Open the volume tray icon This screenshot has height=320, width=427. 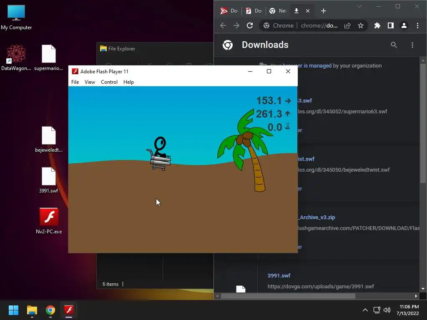point(387,310)
